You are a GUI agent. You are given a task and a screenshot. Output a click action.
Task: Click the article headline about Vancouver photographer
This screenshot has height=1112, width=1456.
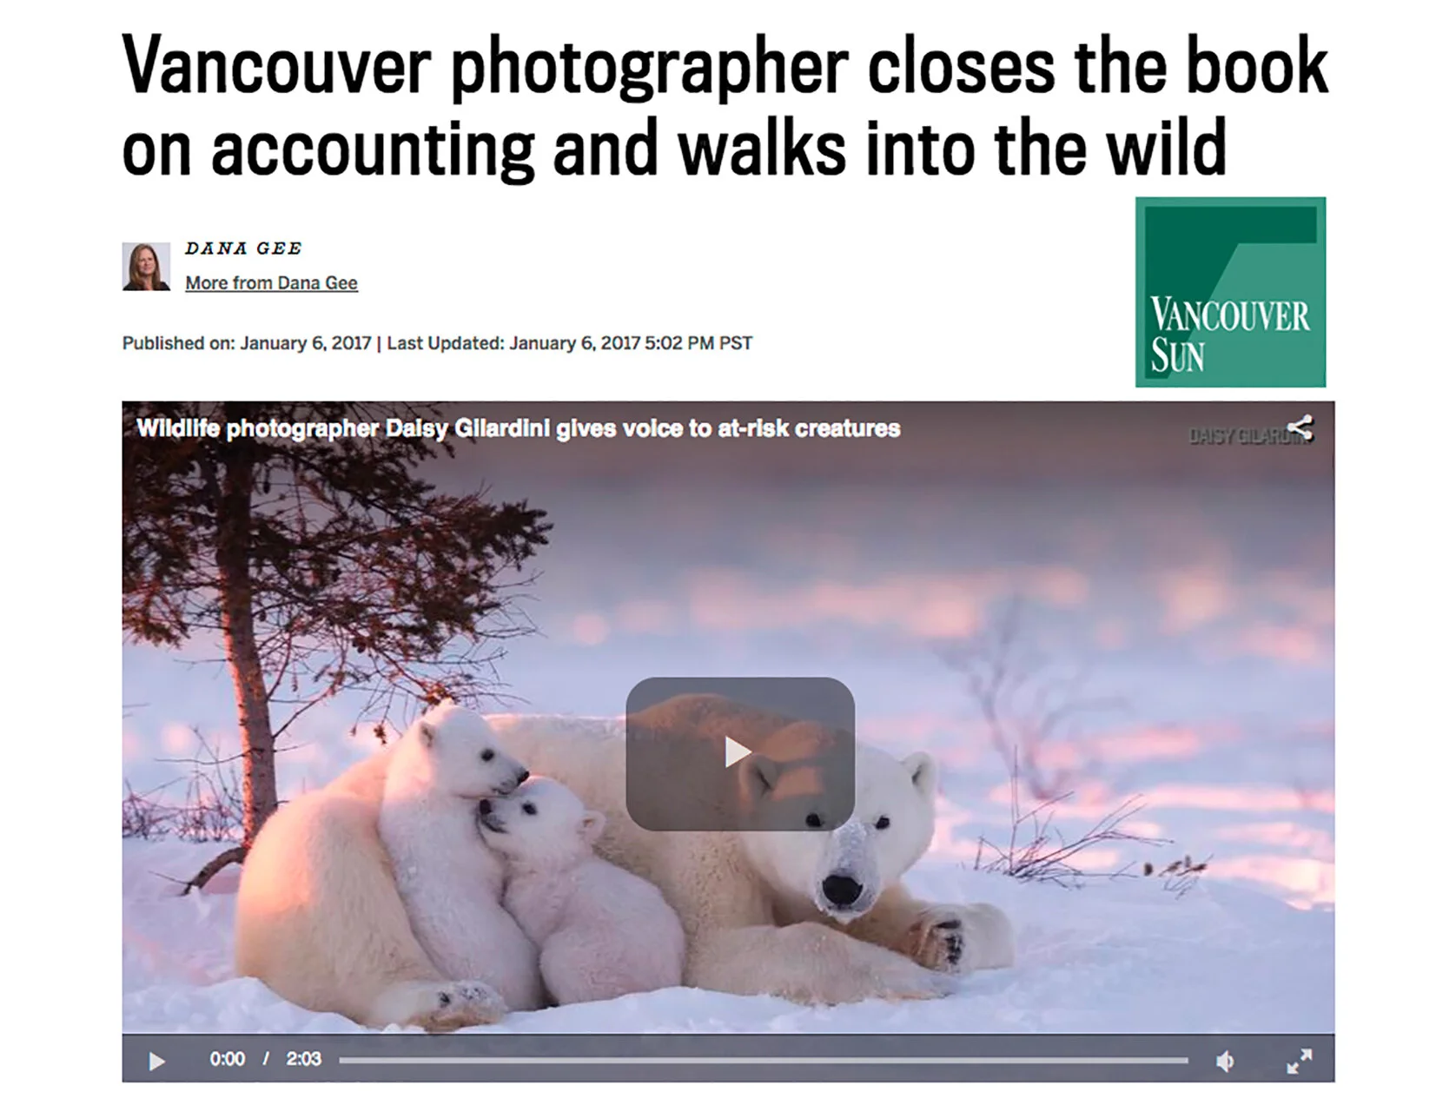(725, 106)
